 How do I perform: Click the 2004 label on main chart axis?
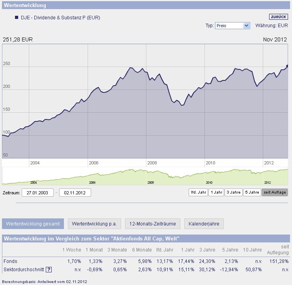click(35, 163)
